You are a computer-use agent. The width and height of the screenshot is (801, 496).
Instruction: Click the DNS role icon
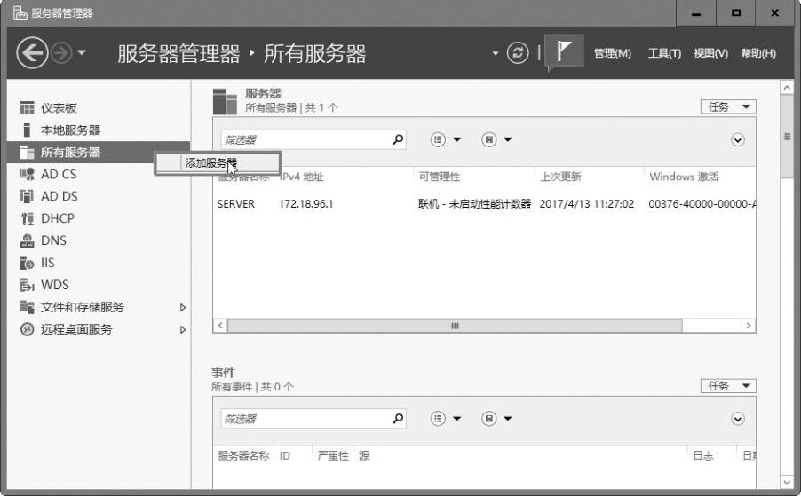27,240
